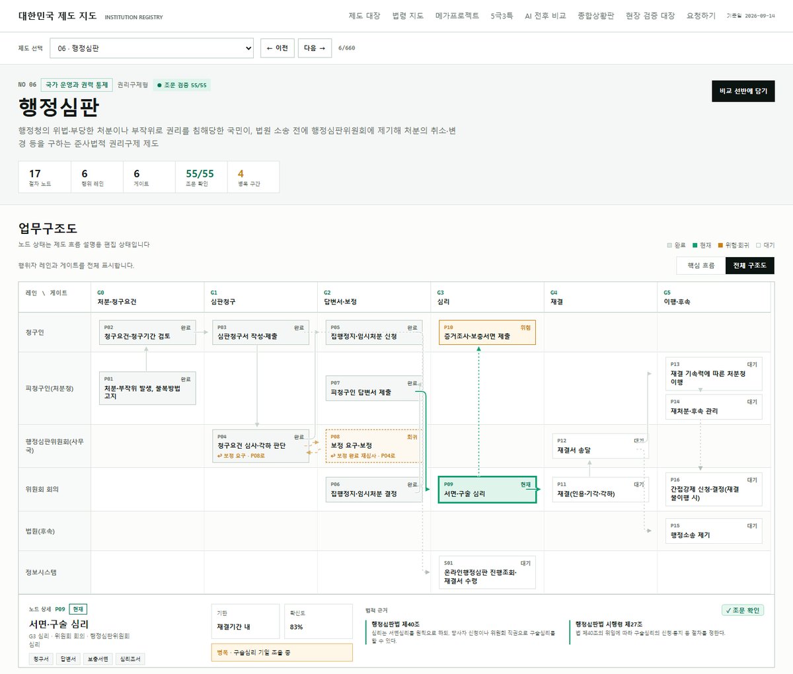Click the 요청하기 nav link
The height and width of the screenshot is (674, 793).
(x=701, y=16)
